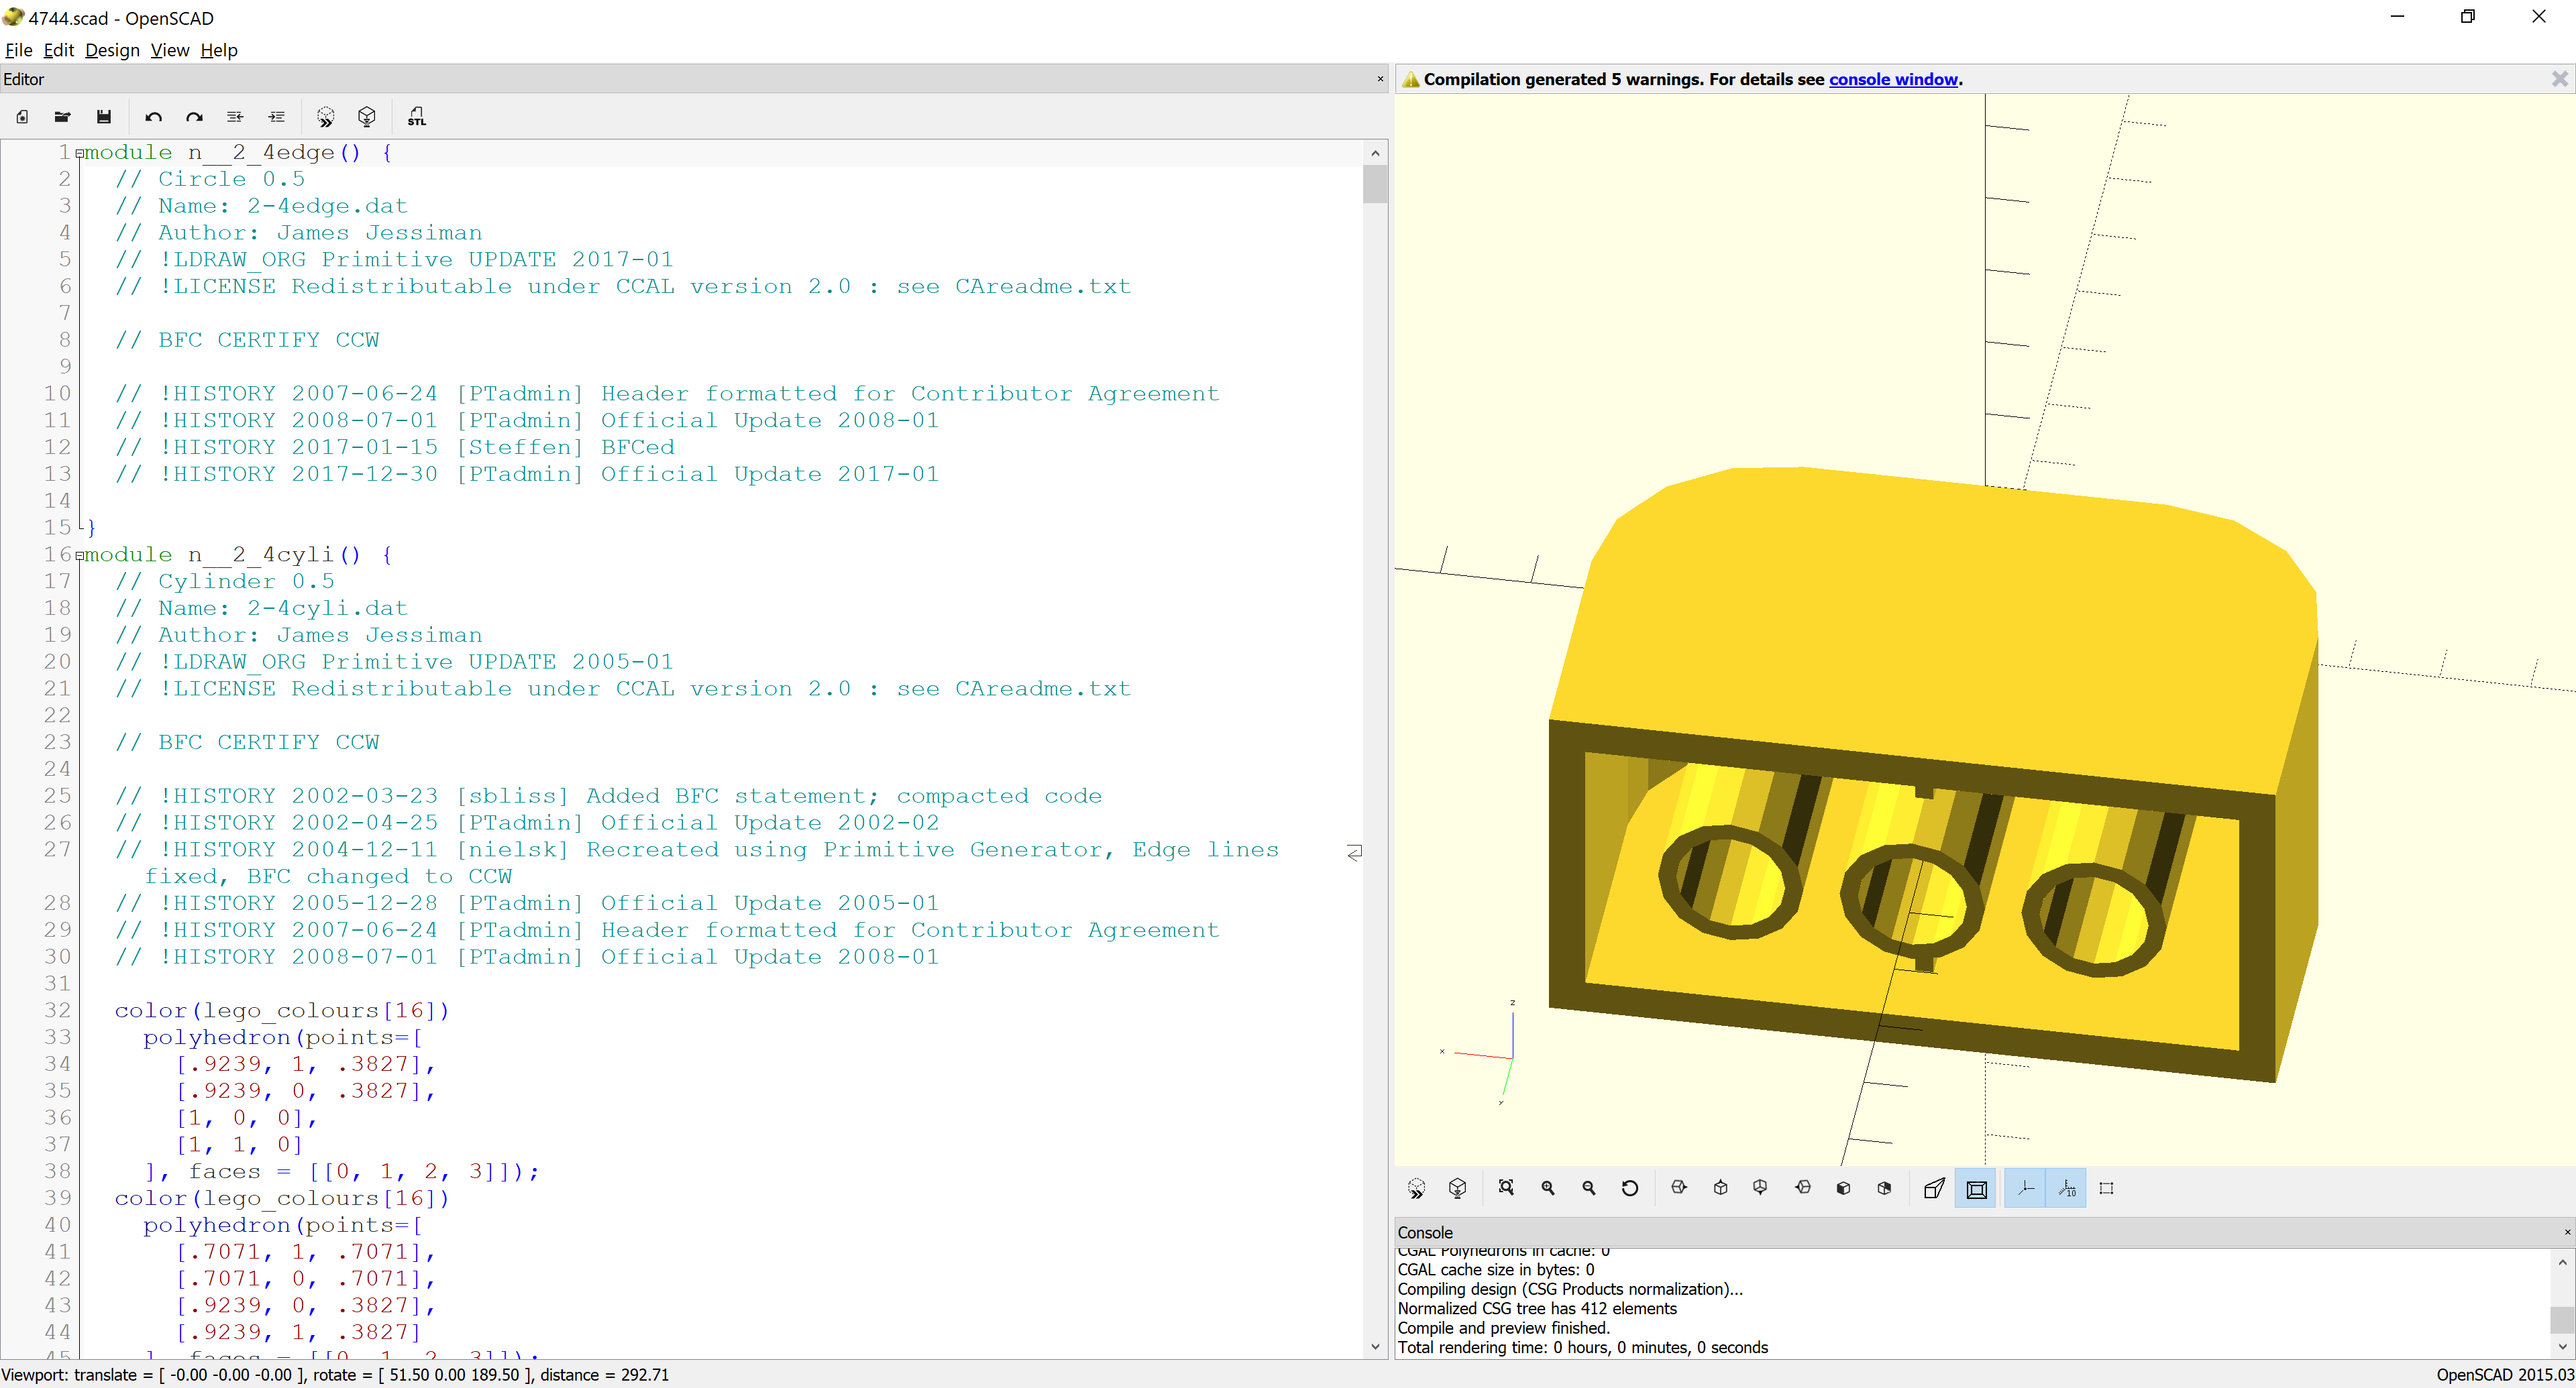The width and height of the screenshot is (2576, 1388).
Task: Dismiss the compilation warnings banner
Action: coord(2559,79)
